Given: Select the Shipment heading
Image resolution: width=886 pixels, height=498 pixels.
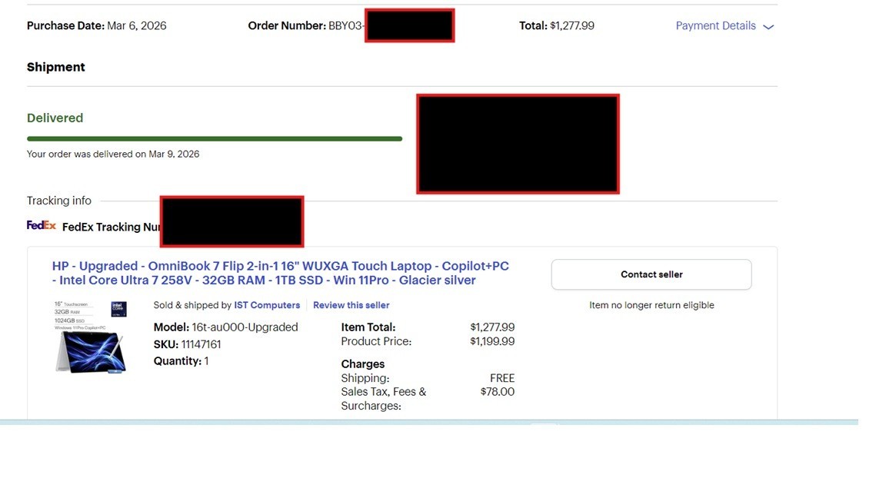Looking at the screenshot, I should click(x=56, y=67).
